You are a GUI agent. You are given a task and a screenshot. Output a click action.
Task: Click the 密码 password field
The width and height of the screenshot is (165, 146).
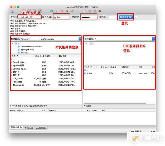coord(89,17)
